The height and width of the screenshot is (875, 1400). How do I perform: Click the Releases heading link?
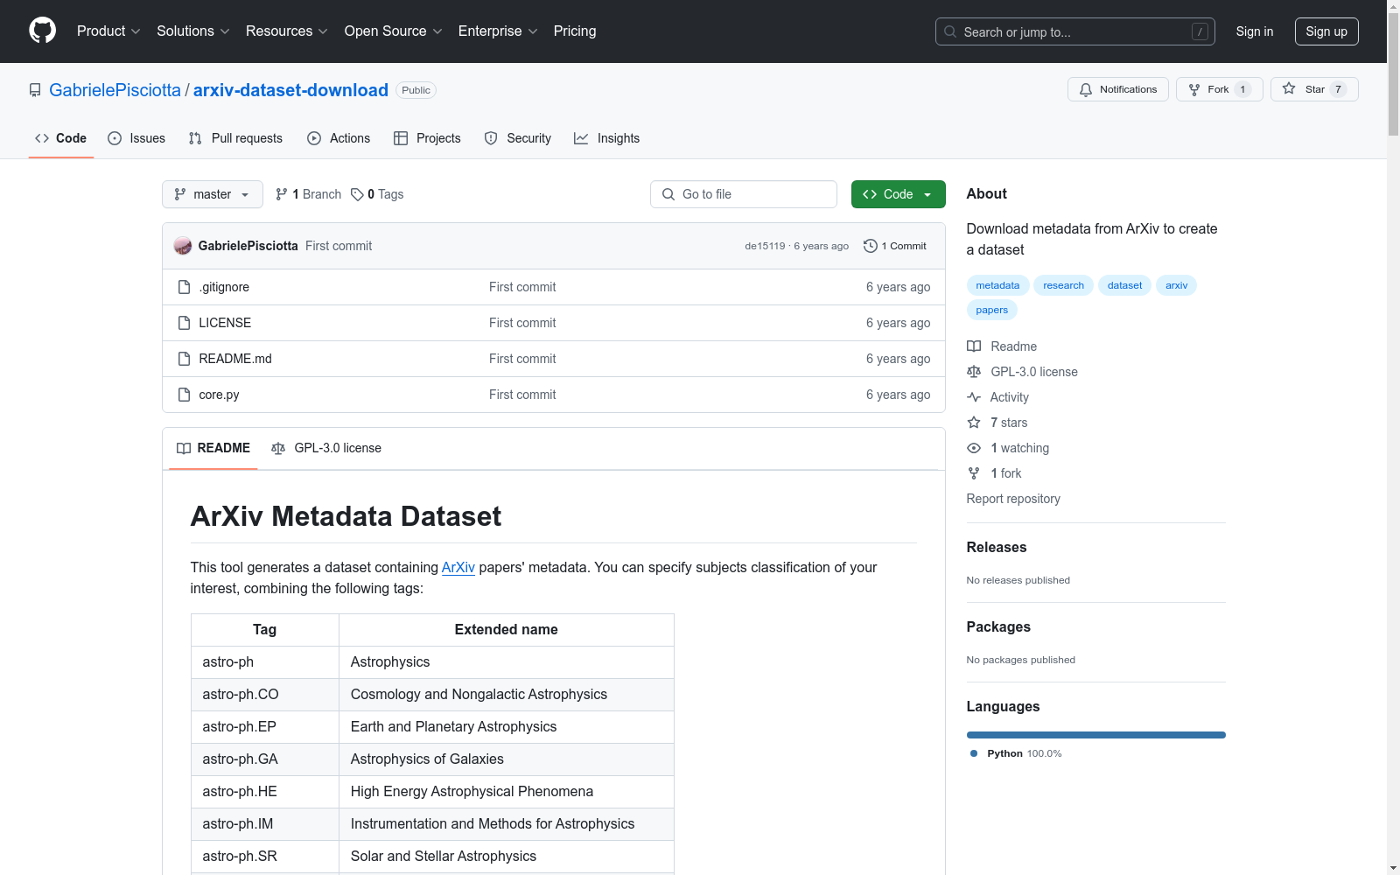(x=997, y=547)
